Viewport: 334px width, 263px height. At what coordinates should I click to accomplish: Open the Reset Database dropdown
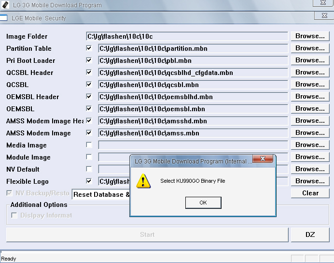[x=101, y=194]
